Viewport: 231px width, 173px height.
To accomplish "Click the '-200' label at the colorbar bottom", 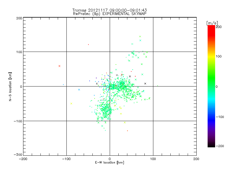I will (x=220, y=146).
